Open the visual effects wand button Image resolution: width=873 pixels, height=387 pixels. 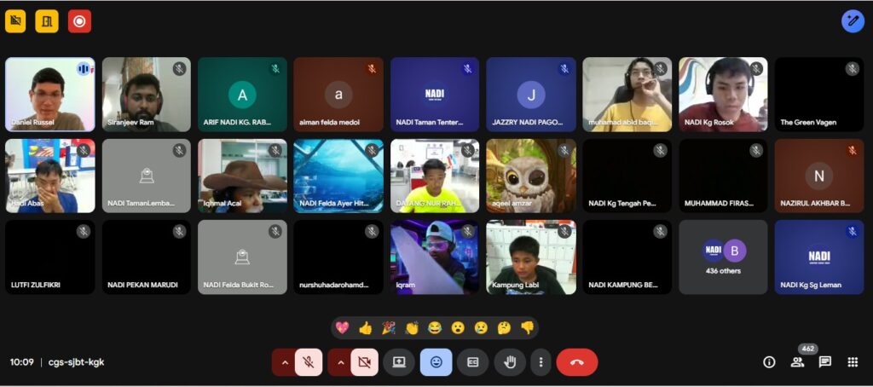coord(853,21)
